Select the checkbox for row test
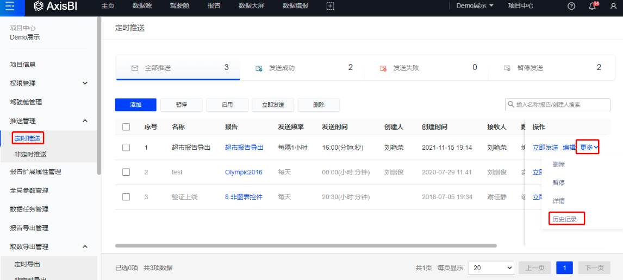Screen dimensions: 623x280 coord(126,172)
